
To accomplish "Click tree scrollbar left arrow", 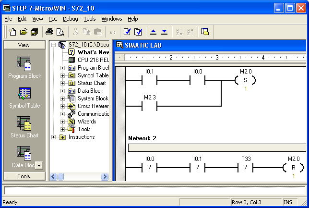I will pos(53,176).
